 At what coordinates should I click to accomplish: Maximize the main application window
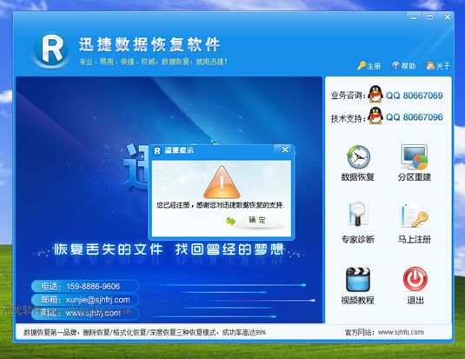tap(429, 17)
